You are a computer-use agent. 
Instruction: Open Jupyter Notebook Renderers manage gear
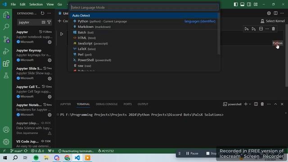[x=49, y=115]
